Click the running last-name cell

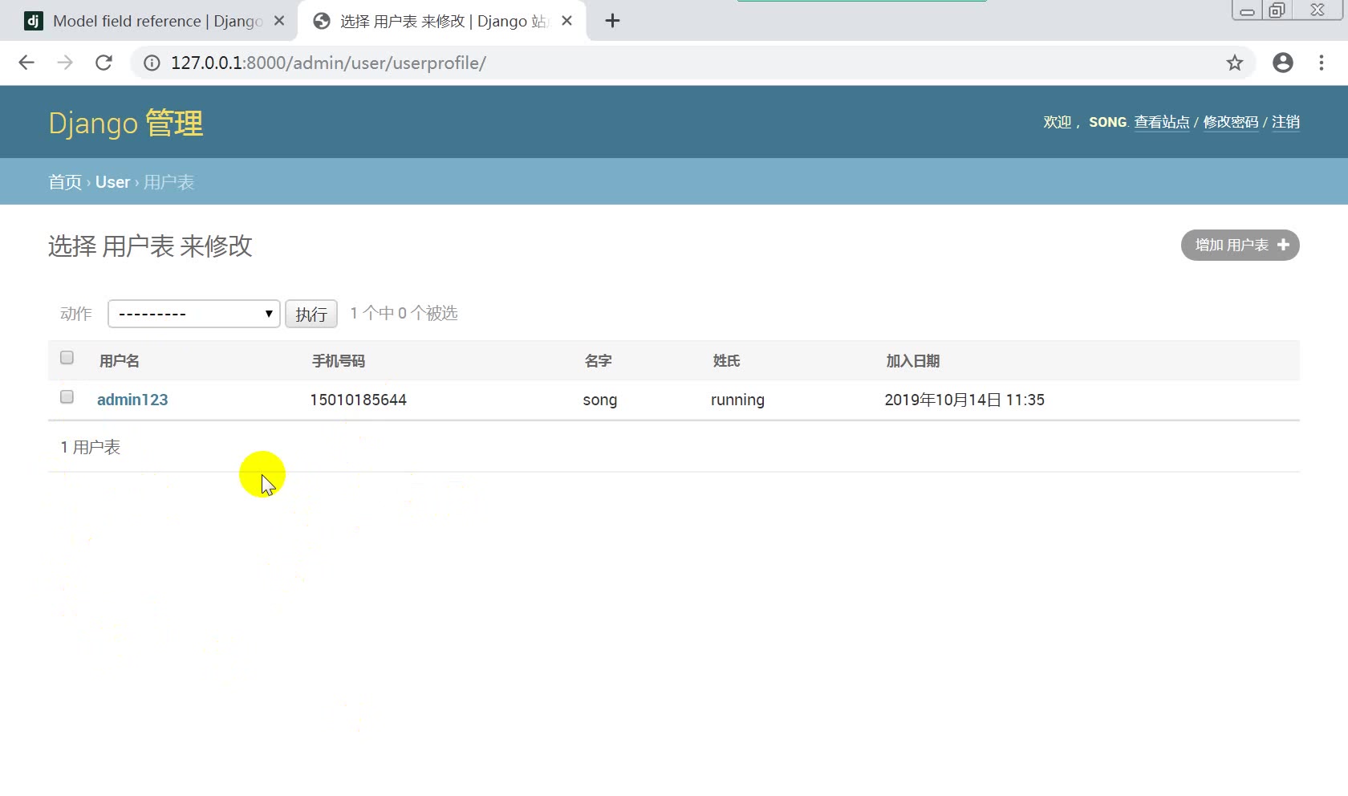[737, 400]
